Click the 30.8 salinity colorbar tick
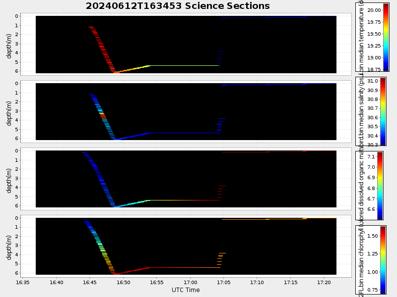Image resolution: width=397 pixels, height=297 pixels. coord(373,99)
